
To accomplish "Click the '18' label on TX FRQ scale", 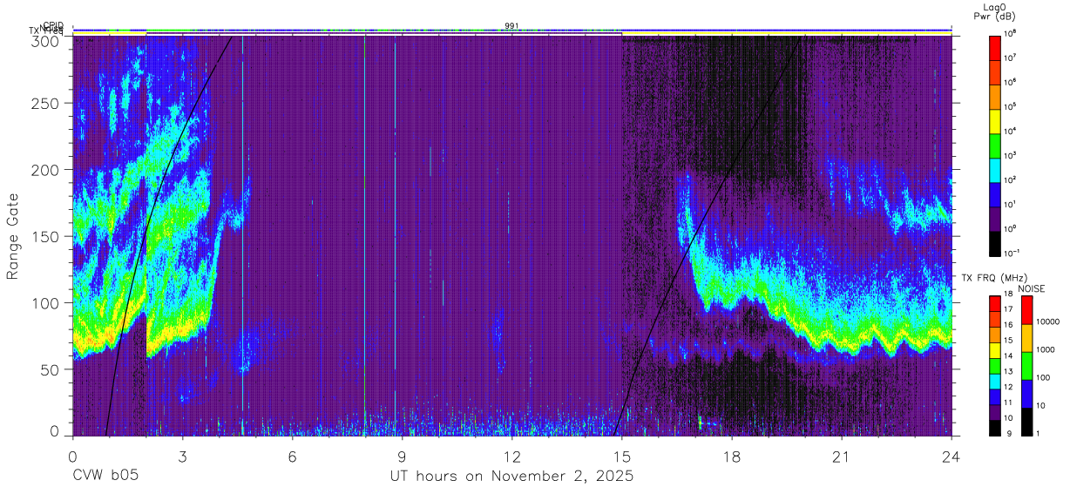I will tap(1008, 295).
